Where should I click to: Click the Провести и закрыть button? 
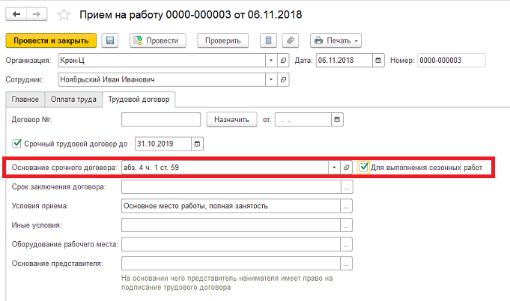click(51, 40)
